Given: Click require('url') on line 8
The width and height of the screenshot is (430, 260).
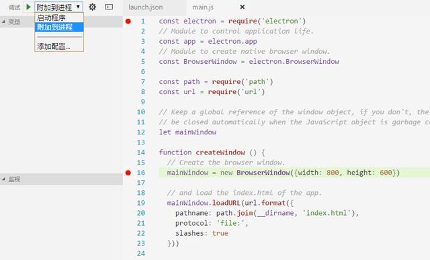Looking at the screenshot, I should (x=236, y=92).
